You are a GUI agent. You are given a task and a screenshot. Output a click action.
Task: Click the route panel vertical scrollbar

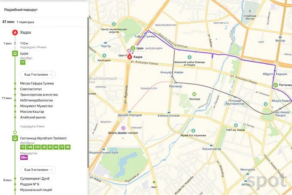point(88,93)
